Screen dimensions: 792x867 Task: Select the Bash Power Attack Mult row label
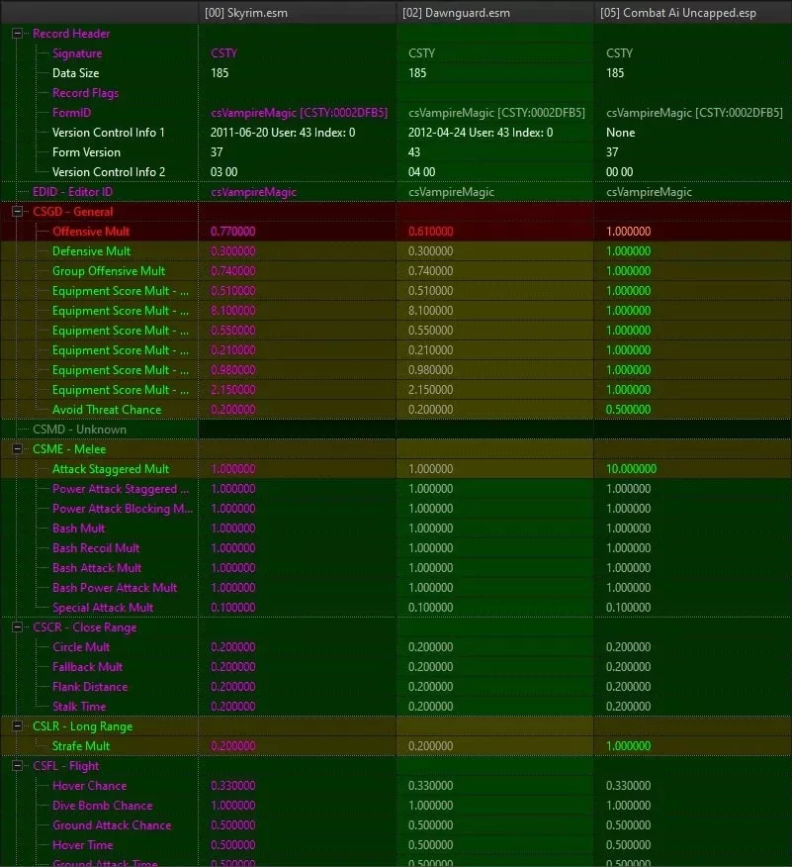coord(115,588)
